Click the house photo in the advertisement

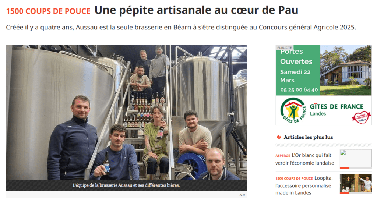click(346, 70)
